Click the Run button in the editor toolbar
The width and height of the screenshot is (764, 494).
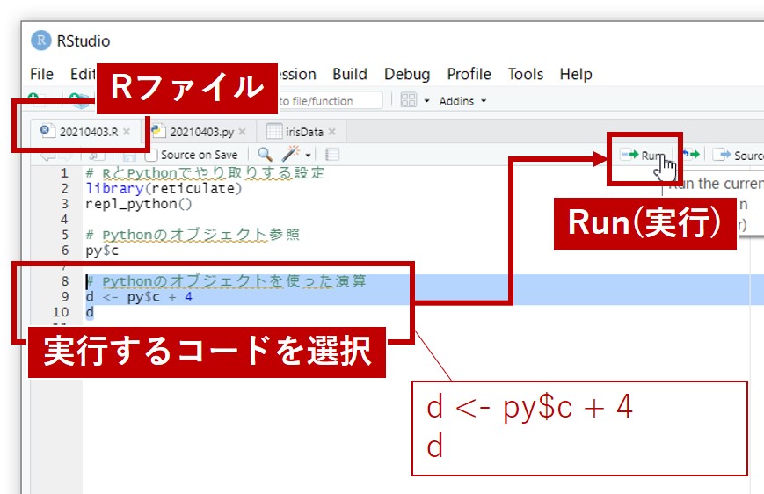[643, 156]
